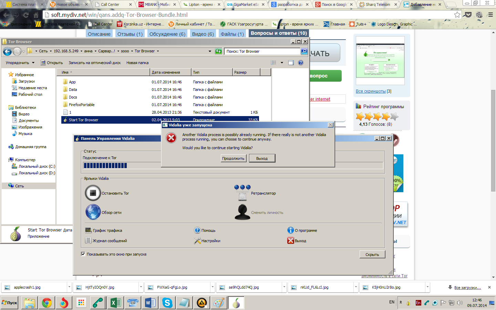Open the Chrome menu hamburger icon
Viewport: 496px width, 310px height.
pos(490,15)
